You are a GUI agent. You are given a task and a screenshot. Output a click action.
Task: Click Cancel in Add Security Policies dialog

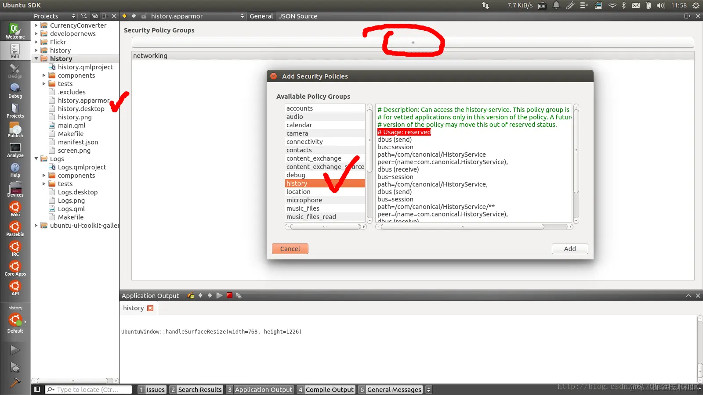tap(290, 248)
